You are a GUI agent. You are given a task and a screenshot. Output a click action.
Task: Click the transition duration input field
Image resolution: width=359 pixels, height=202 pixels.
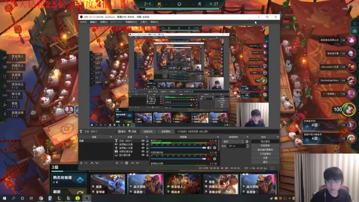tap(236, 146)
